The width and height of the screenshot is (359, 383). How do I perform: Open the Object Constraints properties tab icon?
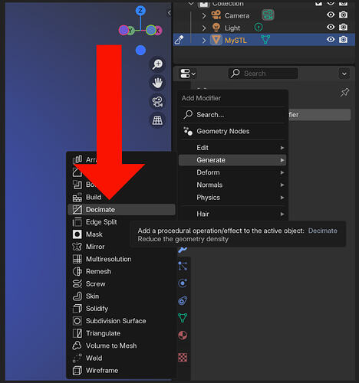coord(183,301)
